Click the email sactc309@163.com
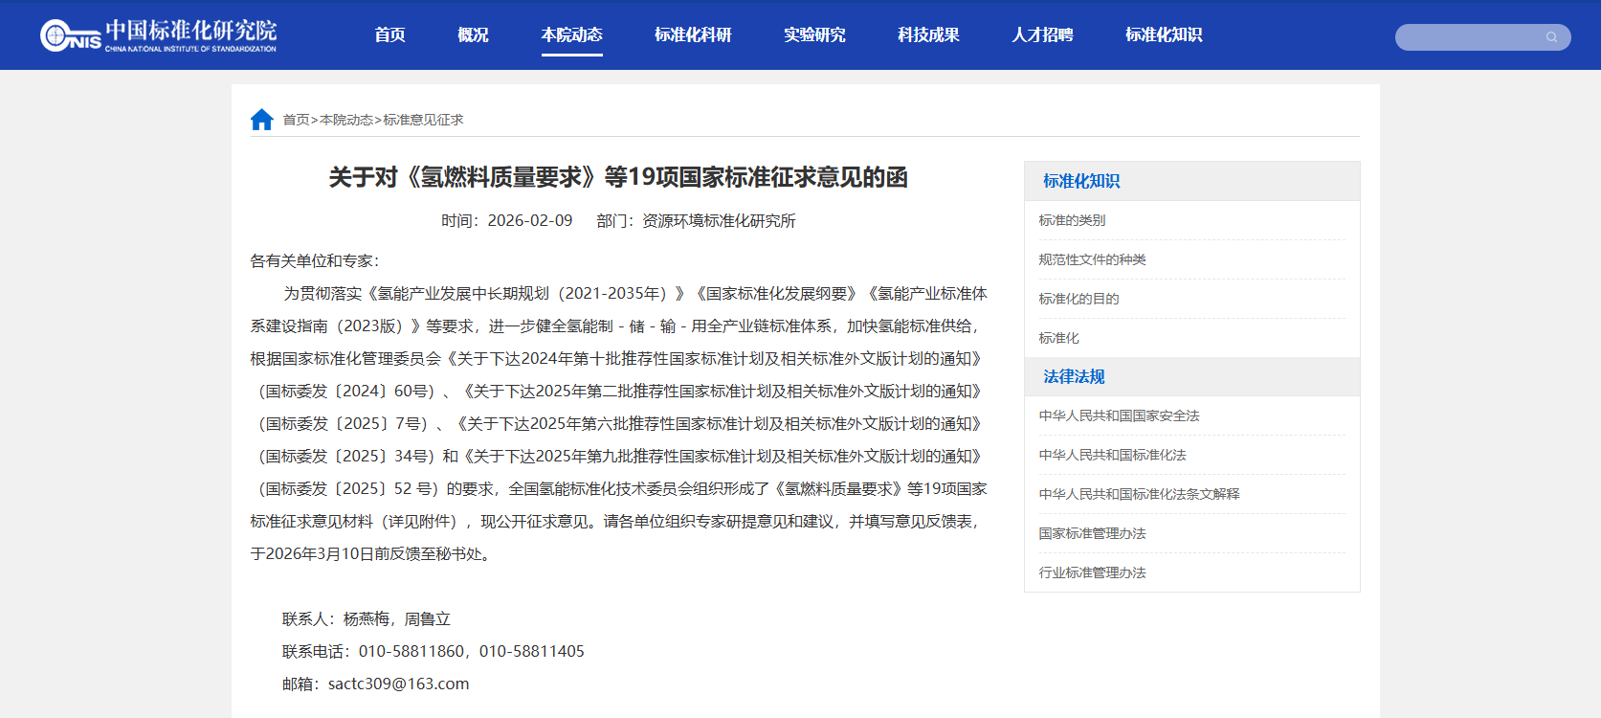Image resolution: width=1601 pixels, height=718 pixels. point(398,684)
